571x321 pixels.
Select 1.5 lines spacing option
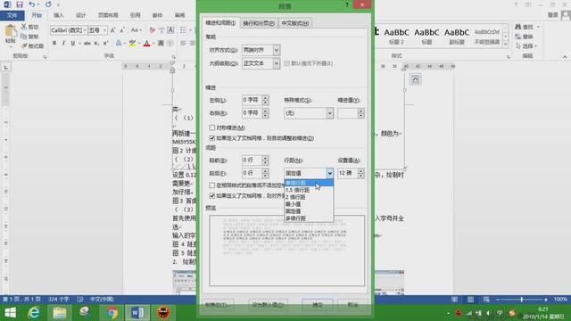click(x=309, y=190)
